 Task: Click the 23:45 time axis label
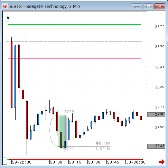(x=113, y=162)
